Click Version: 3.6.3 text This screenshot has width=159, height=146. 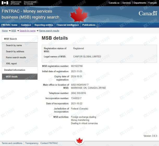tap(150, 136)
